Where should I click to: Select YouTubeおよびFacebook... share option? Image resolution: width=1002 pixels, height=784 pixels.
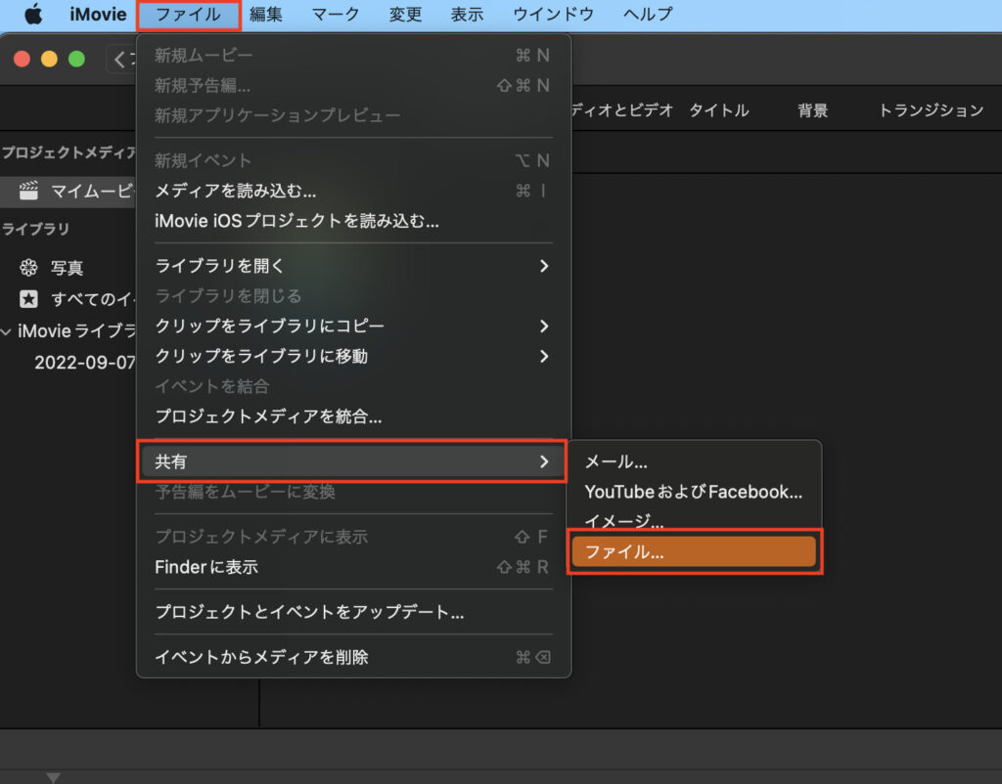[693, 492]
